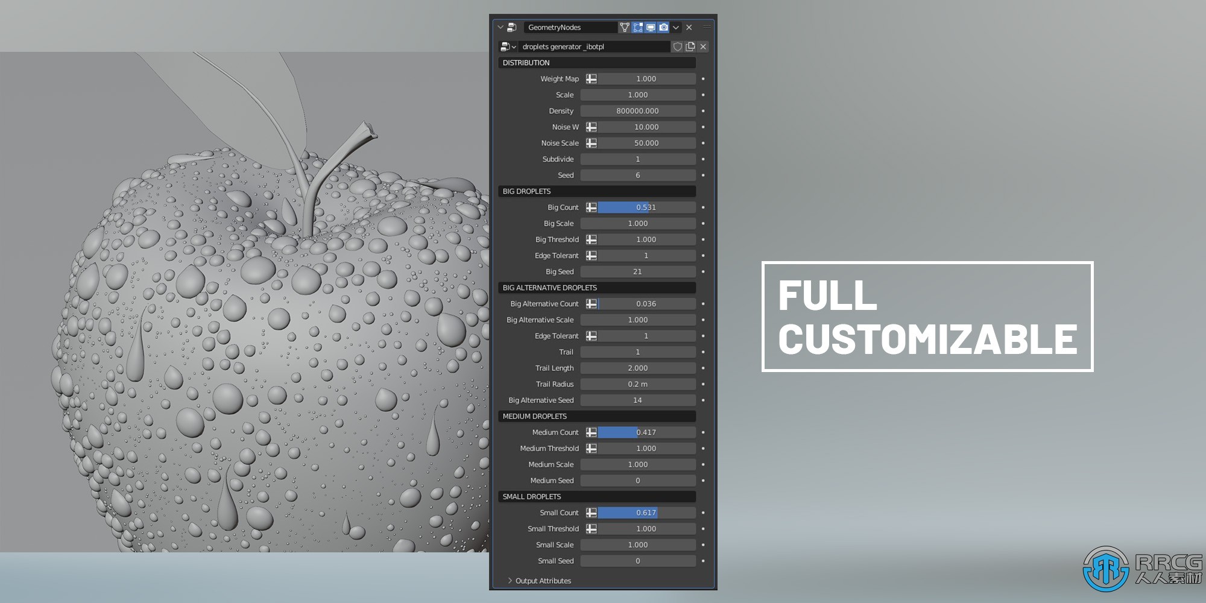Image resolution: width=1206 pixels, height=603 pixels.
Task: Click the Big Alternative Scale field
Action: pyautogui.click(x=638, y=320)
